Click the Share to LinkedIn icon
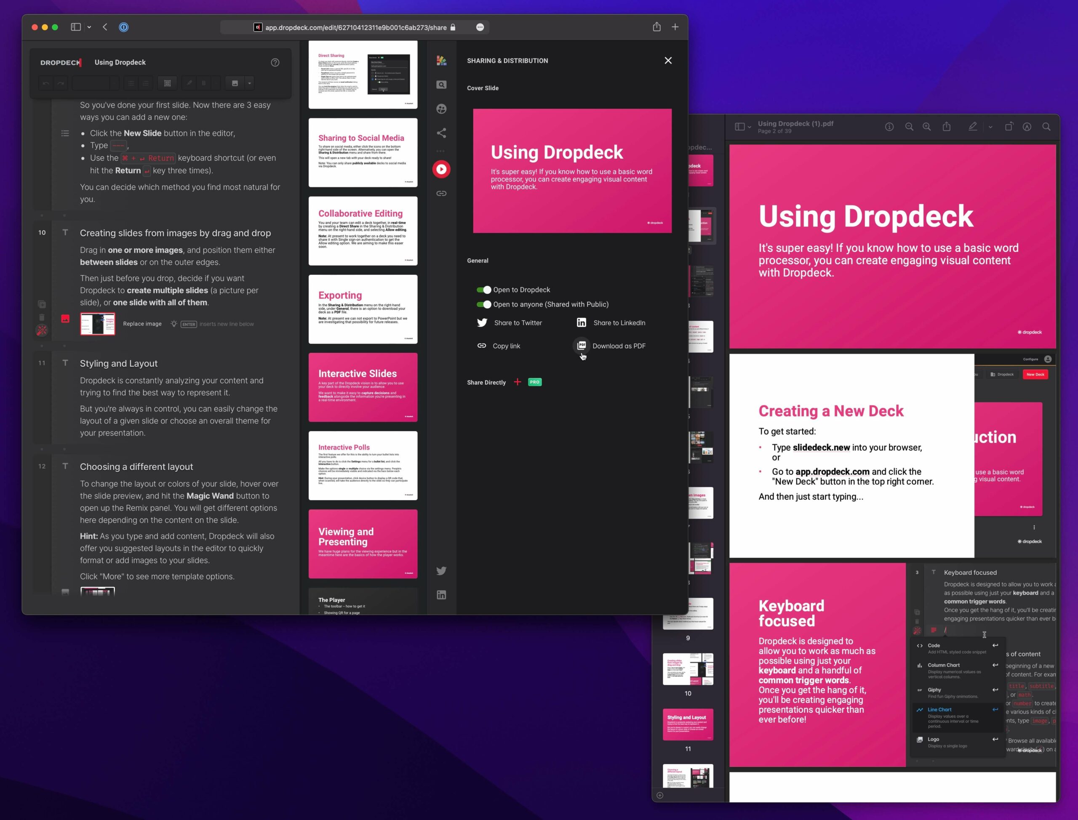 [x=582, y=322]
